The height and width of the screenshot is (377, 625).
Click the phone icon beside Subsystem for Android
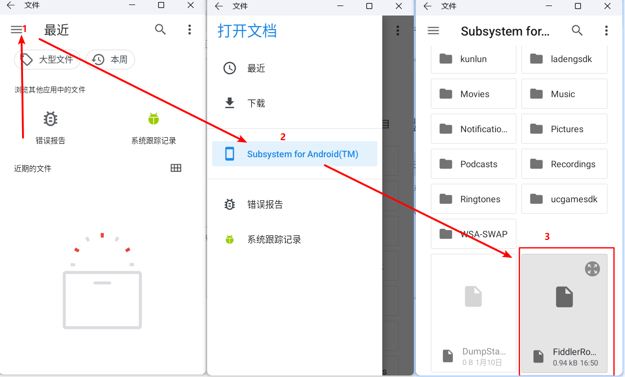click(x=230, y=154)
